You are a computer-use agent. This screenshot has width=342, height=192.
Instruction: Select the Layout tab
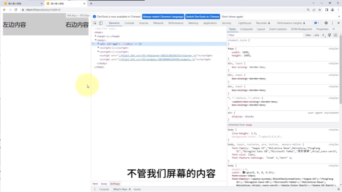click(261, 29)
